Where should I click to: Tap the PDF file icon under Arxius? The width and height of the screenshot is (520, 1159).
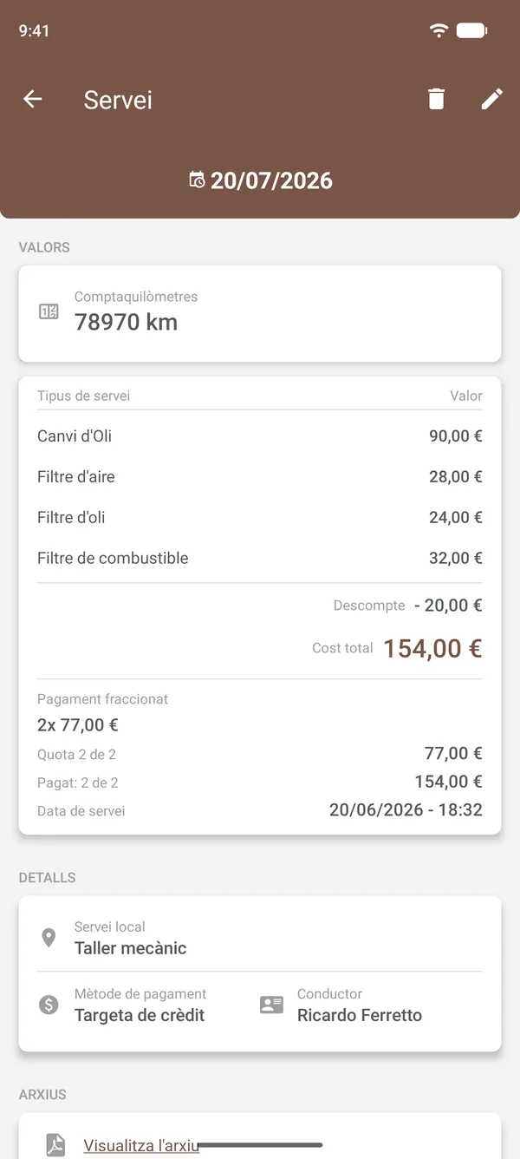[55, 1145]
